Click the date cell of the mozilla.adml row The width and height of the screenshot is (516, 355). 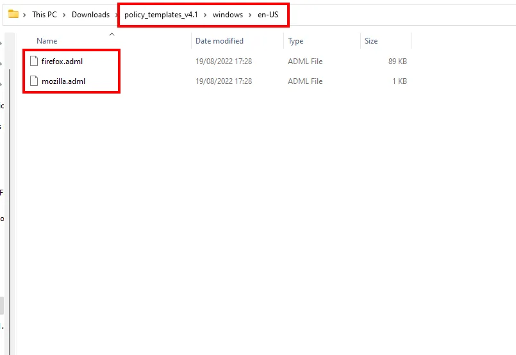(224, 81)
